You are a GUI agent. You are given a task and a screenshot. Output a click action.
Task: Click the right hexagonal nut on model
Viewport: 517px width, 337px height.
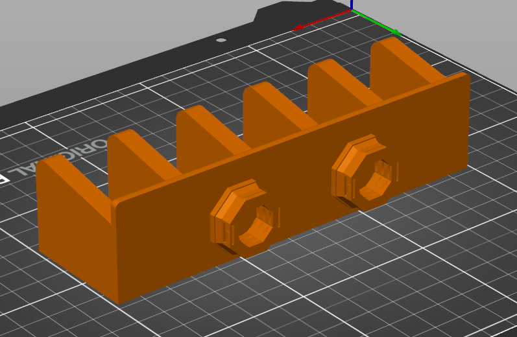365,172
